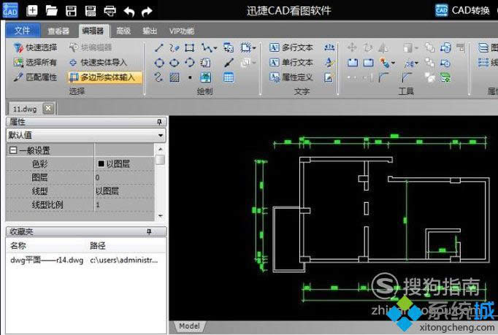Click the 线型比例 value field
This screenshot has width=498, height=335.
[124, 204]
